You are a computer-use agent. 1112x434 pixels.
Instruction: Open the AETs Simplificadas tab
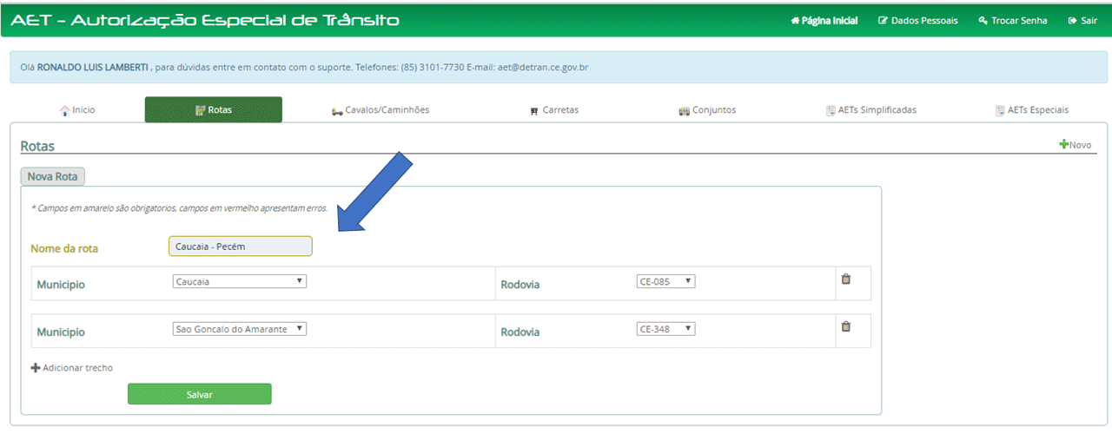pyautogui.click(x=871, y=110)
